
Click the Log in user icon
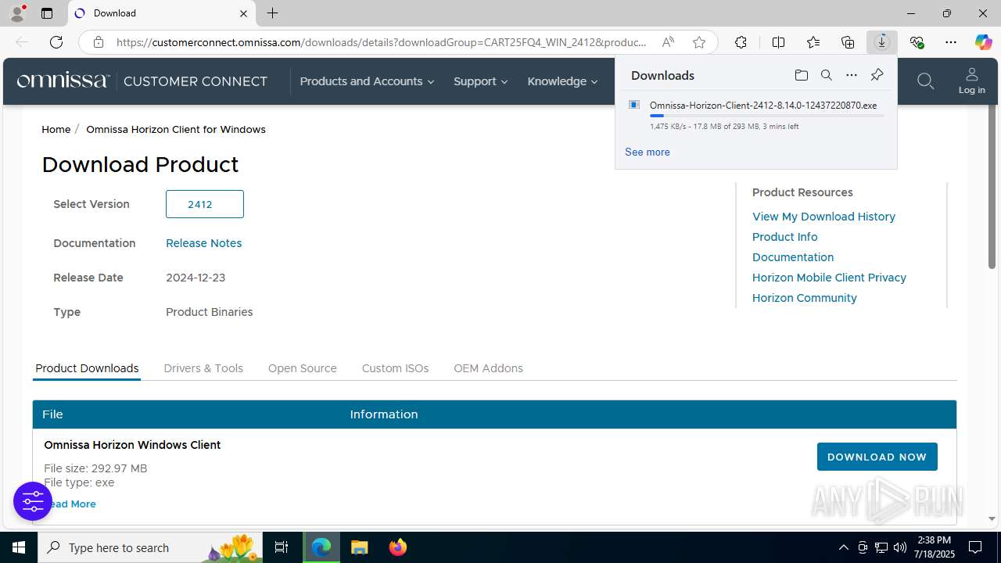[972, 81]
